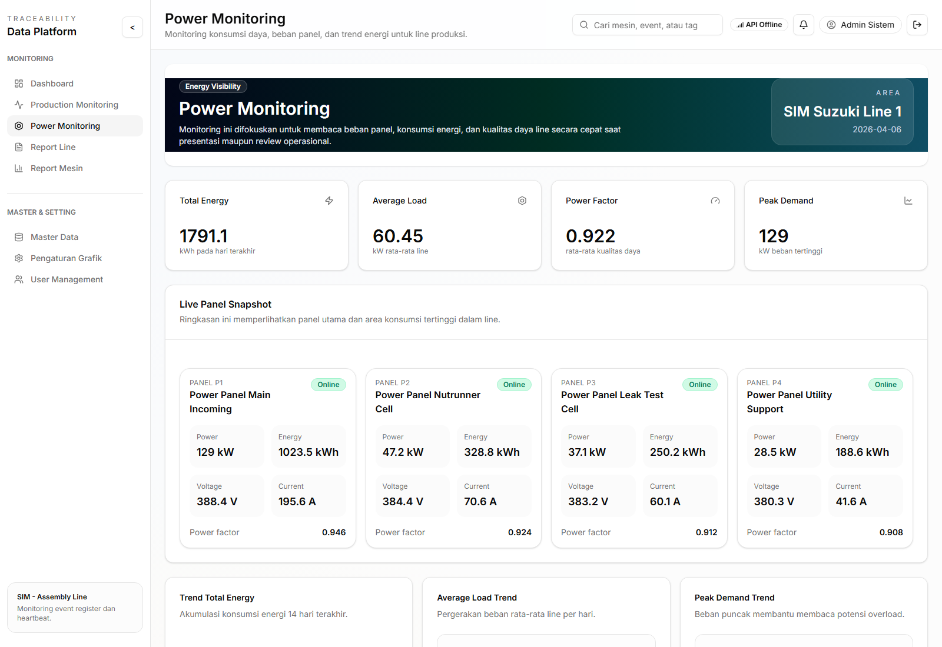Click 0.908 power factor in Panel P4
This screenshot has height=647, width=942.
[891, 532]
